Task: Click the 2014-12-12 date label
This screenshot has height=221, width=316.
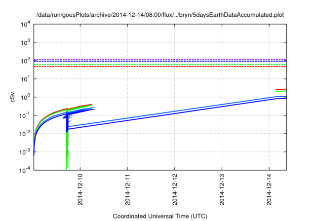Action: pyautogui.click(x=175, y=190)
